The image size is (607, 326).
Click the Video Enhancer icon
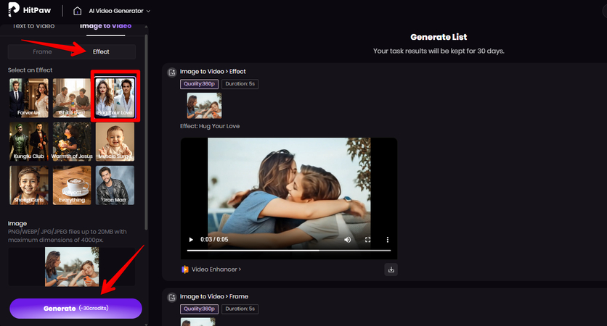[x=185, y=269]
